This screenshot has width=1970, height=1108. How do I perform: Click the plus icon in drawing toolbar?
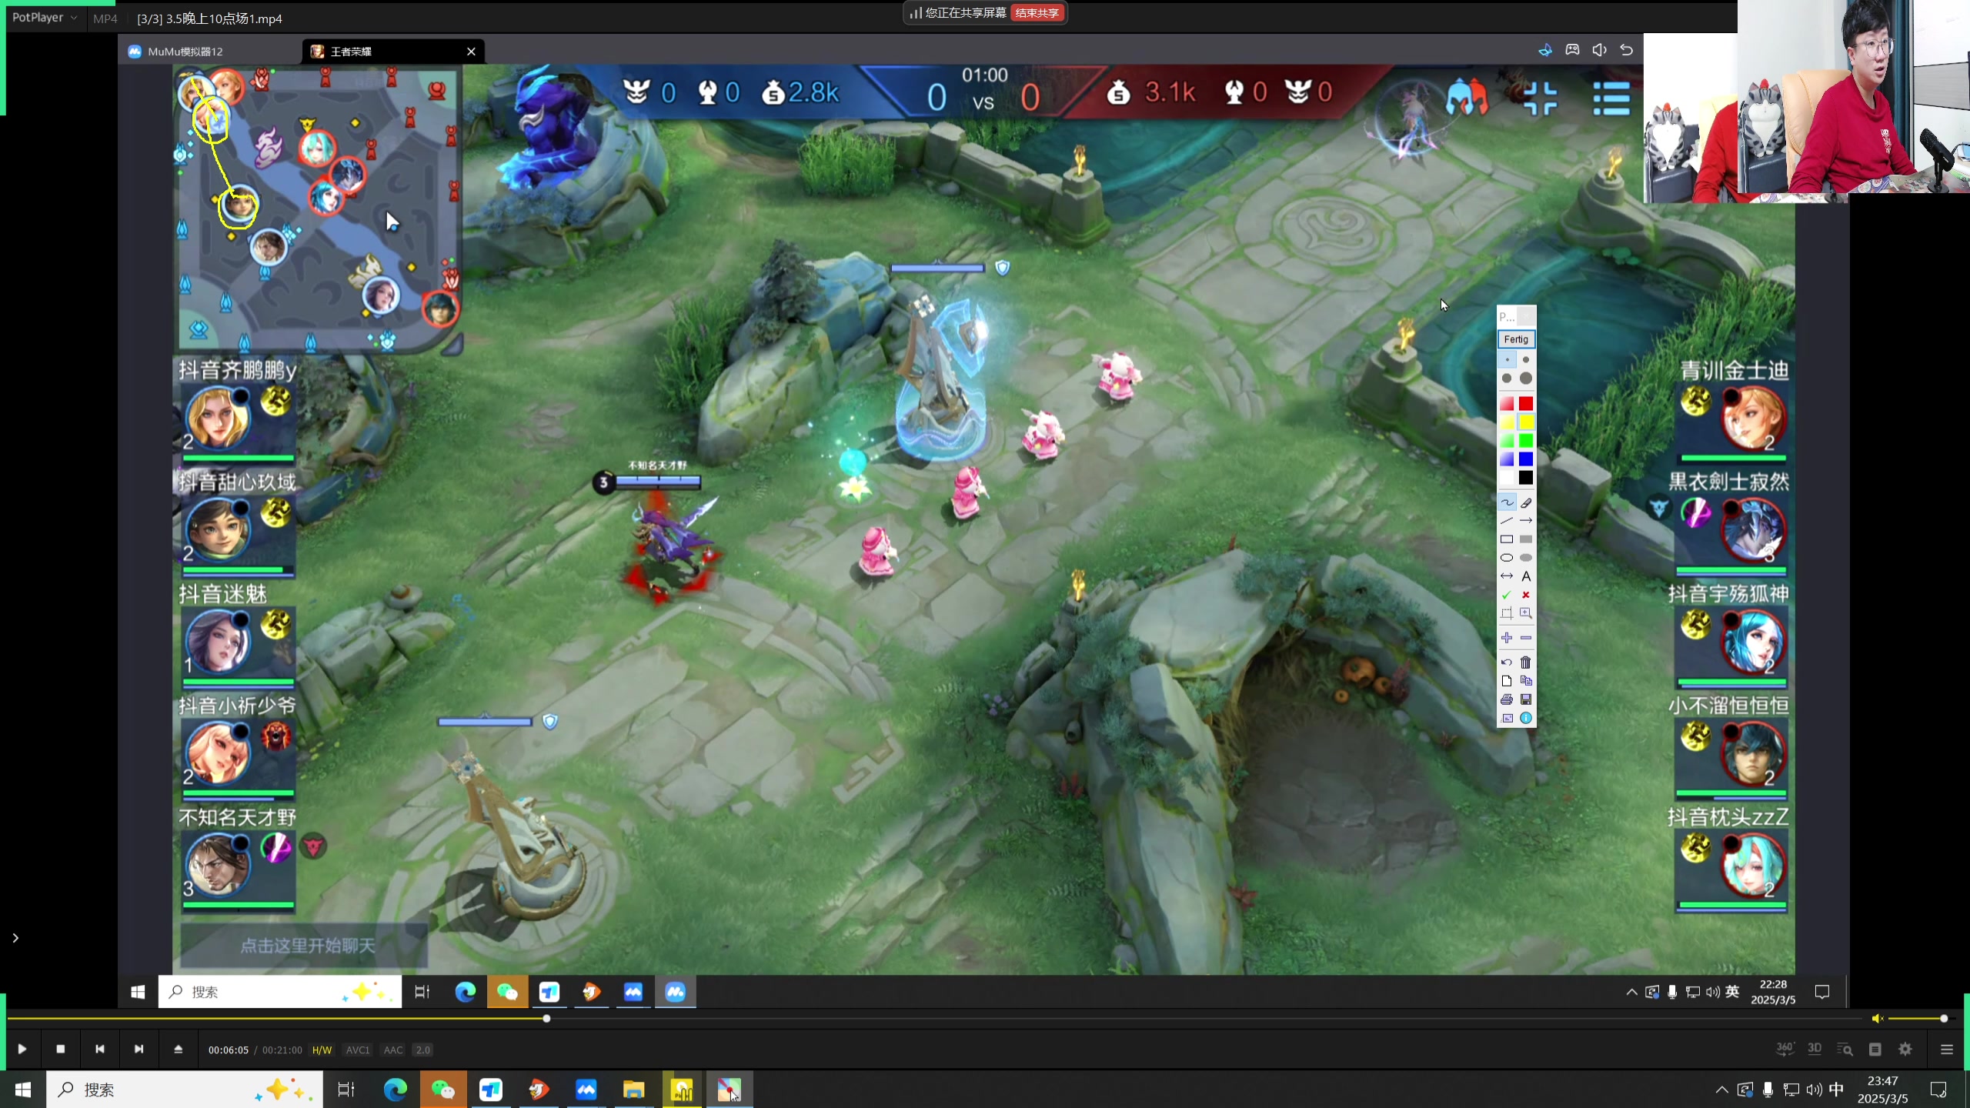click(1507, 638)
